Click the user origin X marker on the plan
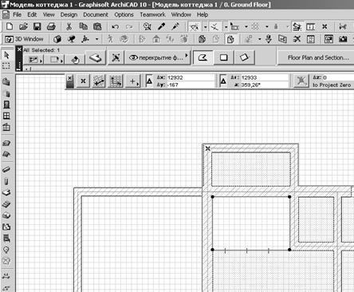Screen dimensions: 354x292 tap(208, 148)
